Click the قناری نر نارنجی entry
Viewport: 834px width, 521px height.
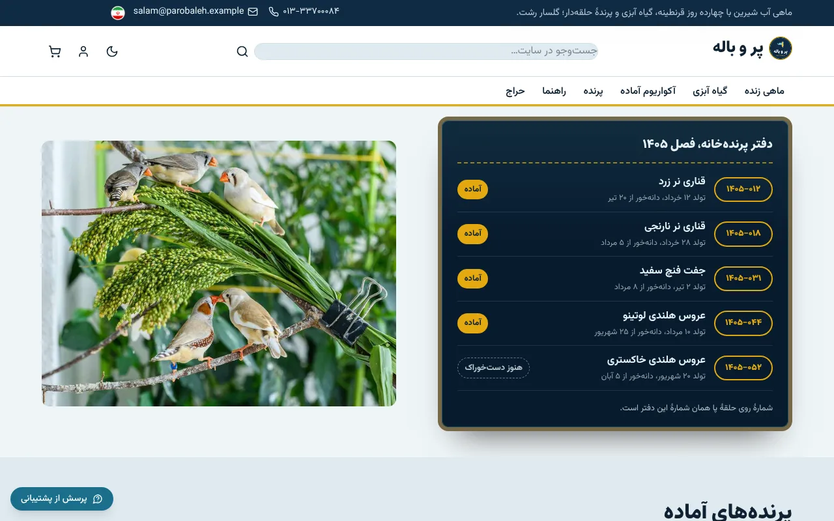675,226
